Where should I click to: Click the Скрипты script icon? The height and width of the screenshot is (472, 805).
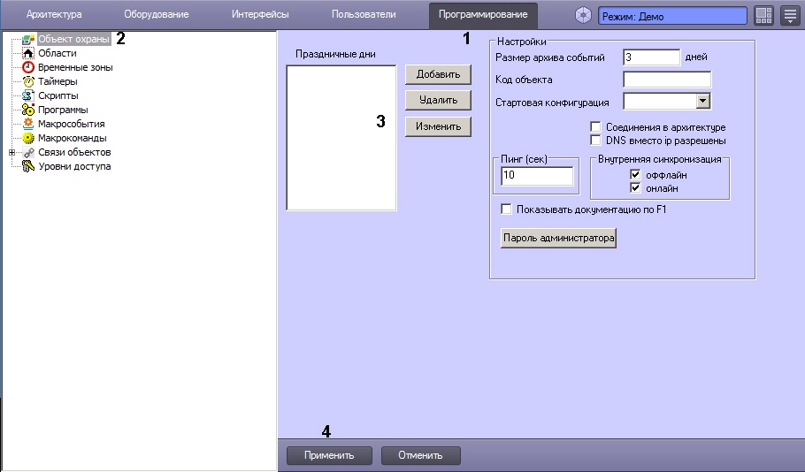pyautogui.click(x=28, y=95)
